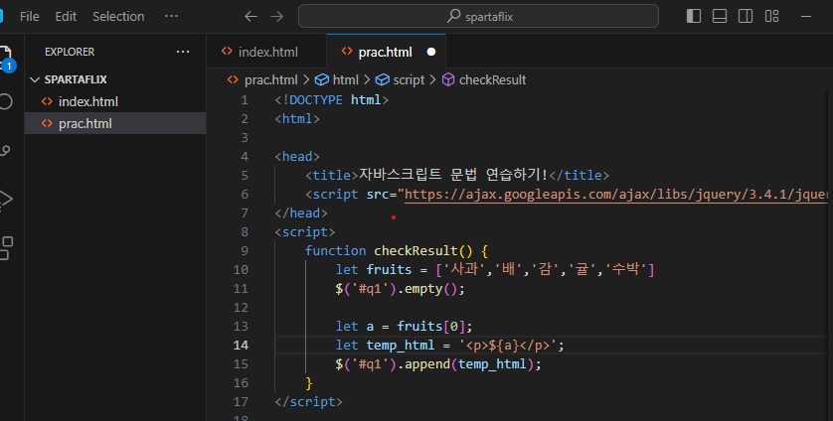Open the Extensions view

5,248
